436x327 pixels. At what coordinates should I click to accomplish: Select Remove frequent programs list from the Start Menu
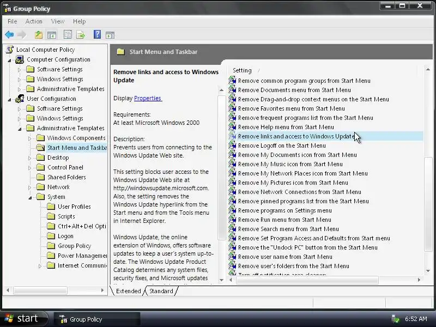(x=306, y=118)
